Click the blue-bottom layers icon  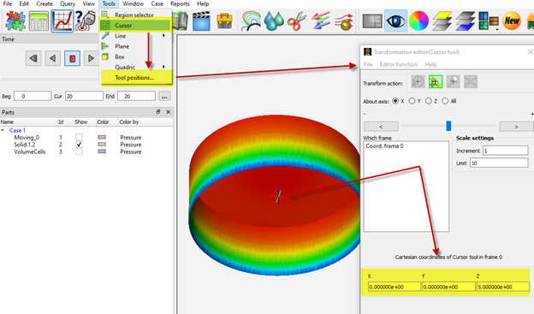(x=466, y=21)
